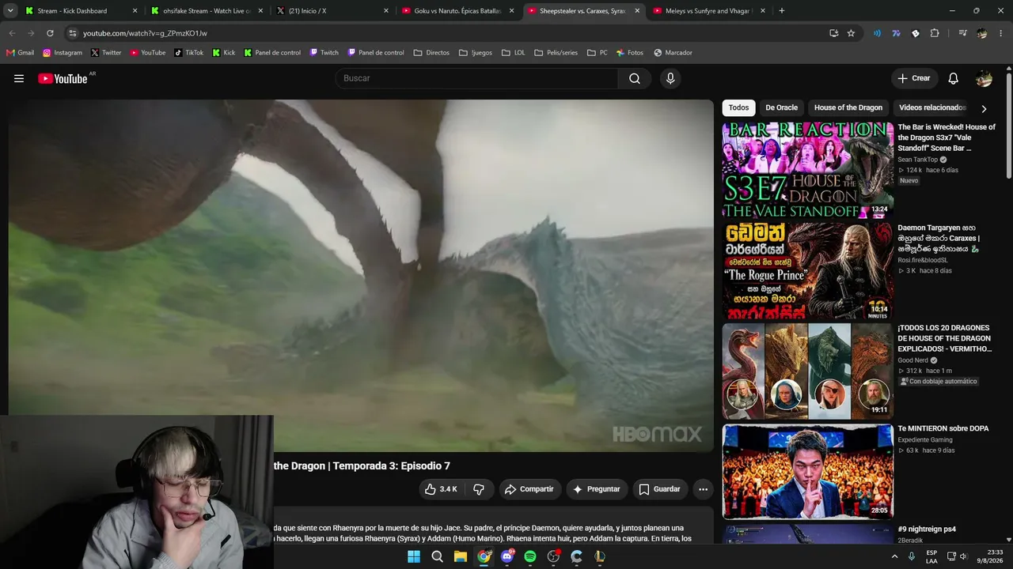Open the tab search dropdown arrow
This screenshot has height=569, width=1013.
(10, 11)
